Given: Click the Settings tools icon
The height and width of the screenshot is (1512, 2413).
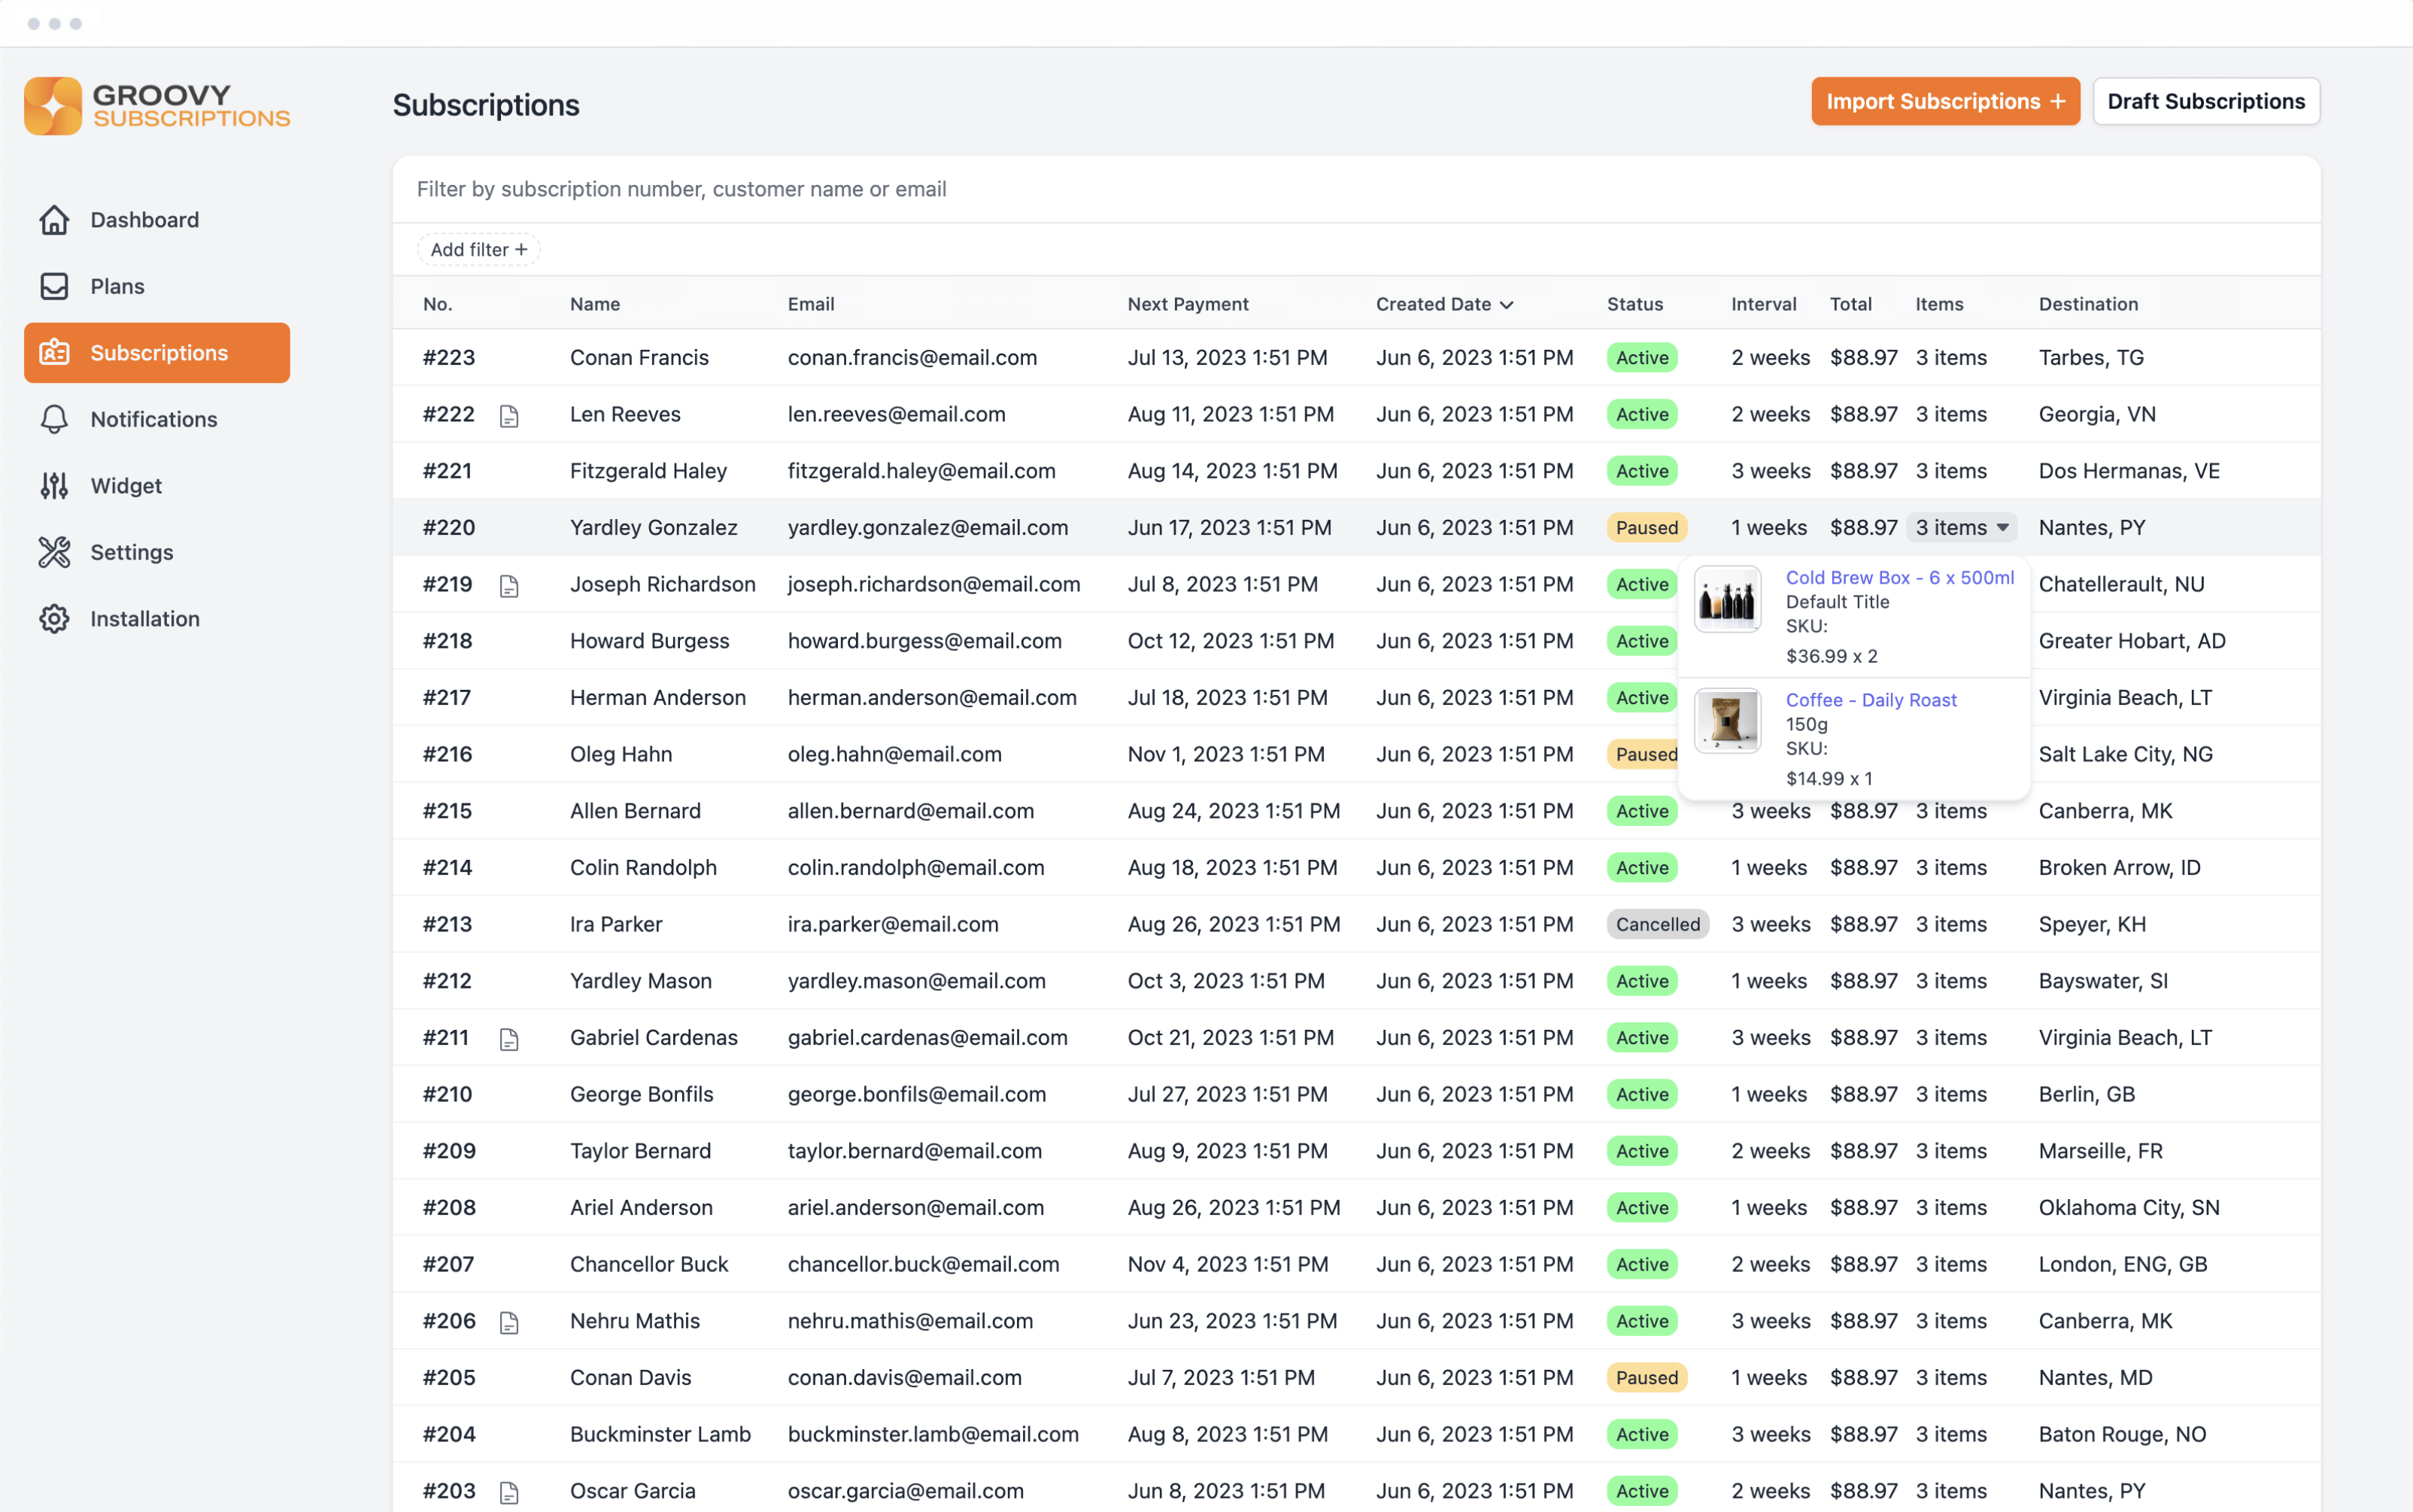Looking at the screenshot, I should tap(54, 552).
